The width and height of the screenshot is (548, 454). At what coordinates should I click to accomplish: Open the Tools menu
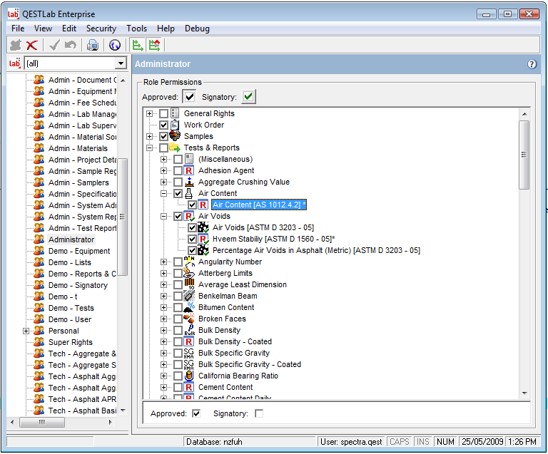click(136, 29)
